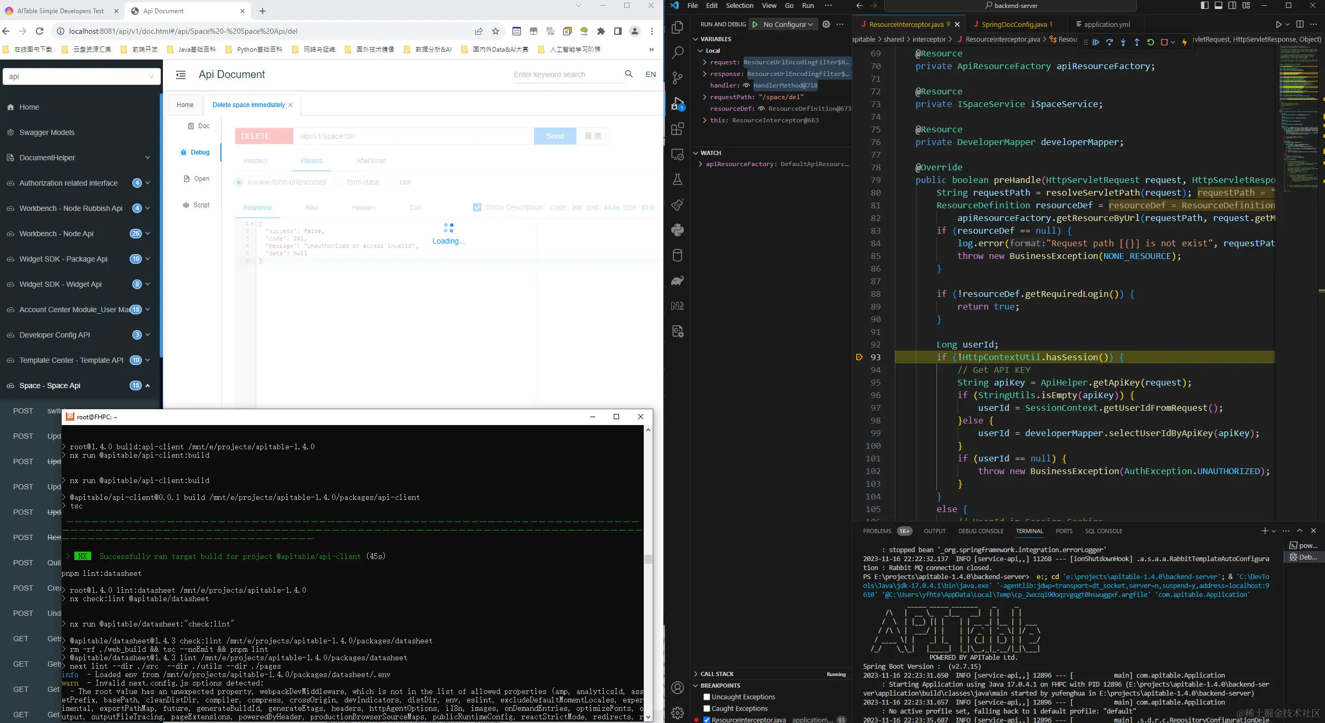Click search magnifier in Api Document
This screenshot has height=723, width=1325.
click(x=628, y=74)
